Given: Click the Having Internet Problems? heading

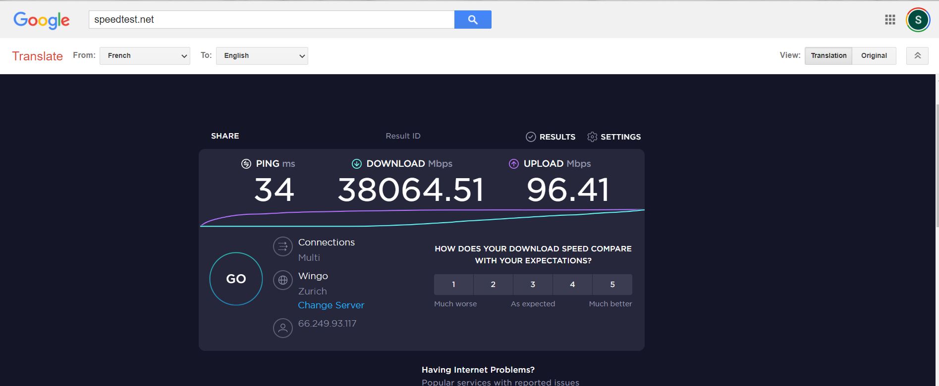Looking at the screenshot, I should coord(478,370).
